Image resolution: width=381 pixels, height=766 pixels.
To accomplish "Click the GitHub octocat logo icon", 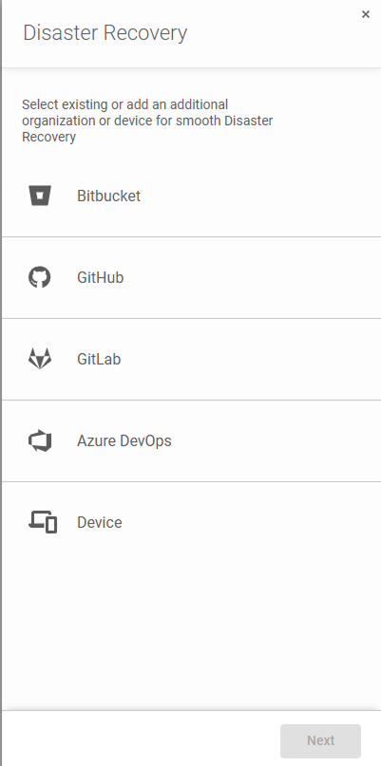I will point(40,277).
